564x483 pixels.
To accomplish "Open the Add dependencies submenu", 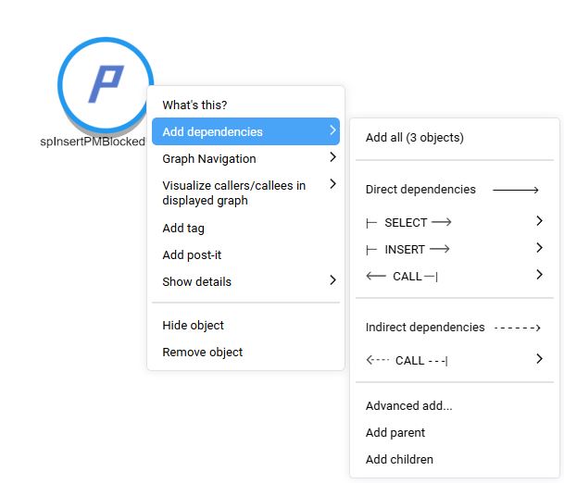I will 212,131.
